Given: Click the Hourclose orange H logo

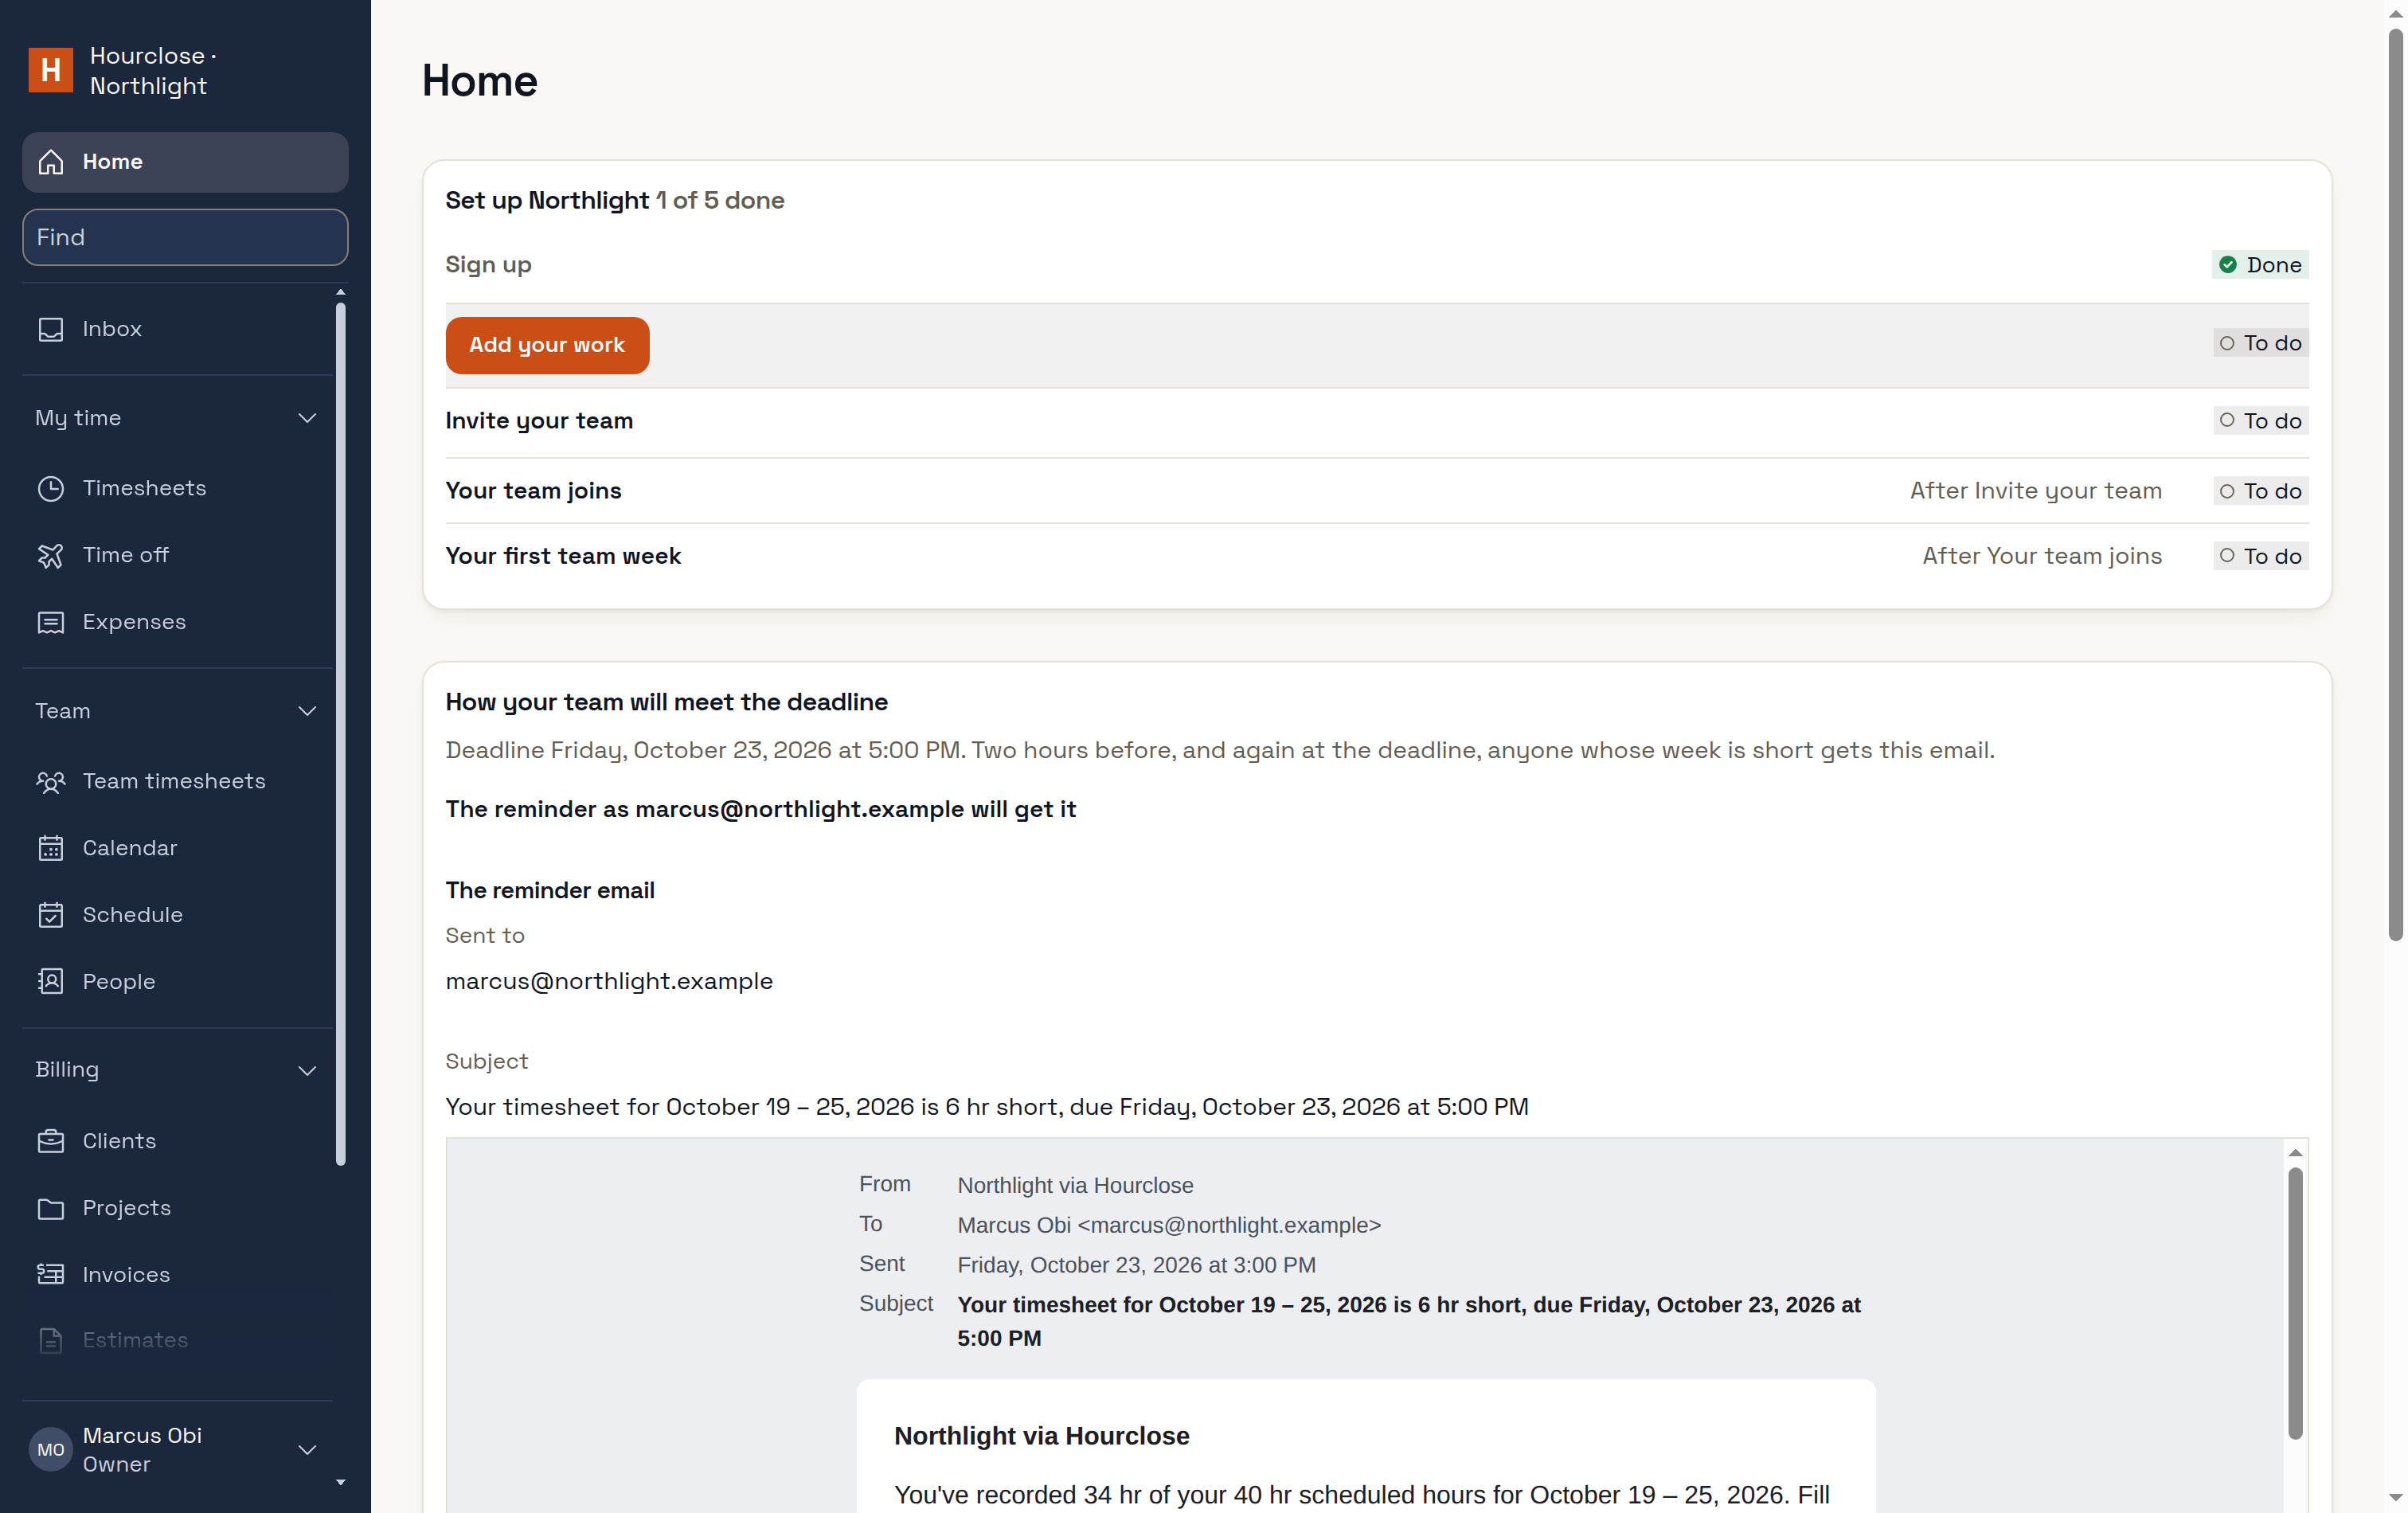Looking at the screenshot, I should pyautogui.click(x=51, y=70).
